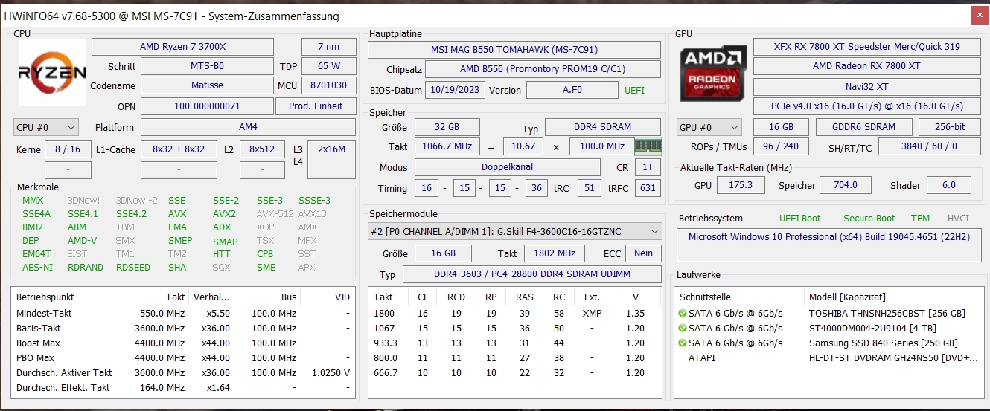Click green status icon for ST4000DM004 drive
The image size is (990, 411).
[x=683, y=328]
